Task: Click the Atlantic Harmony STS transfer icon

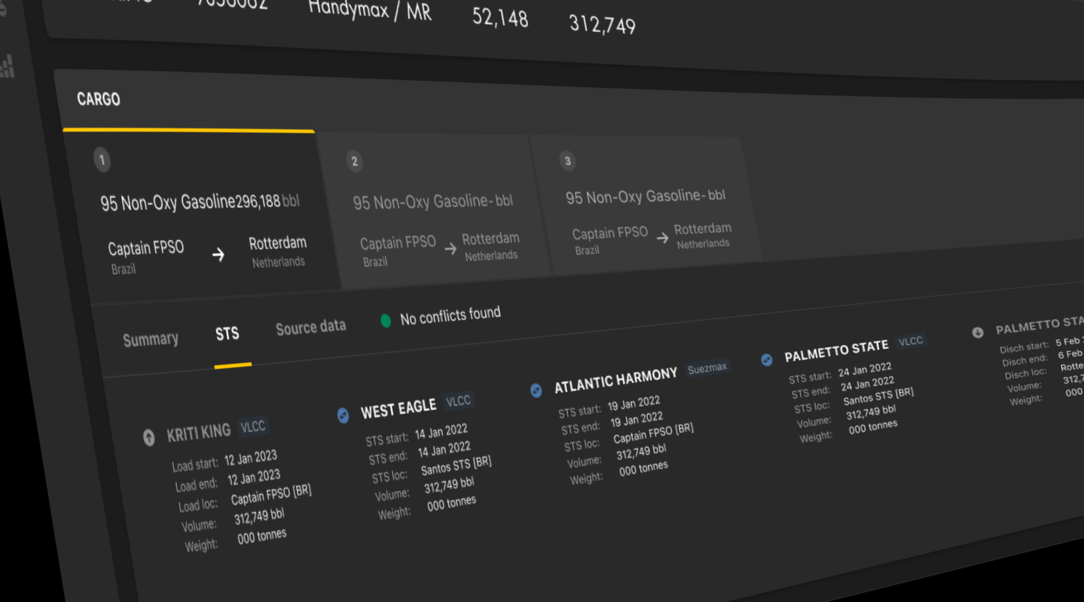Action: click(536, 390)
